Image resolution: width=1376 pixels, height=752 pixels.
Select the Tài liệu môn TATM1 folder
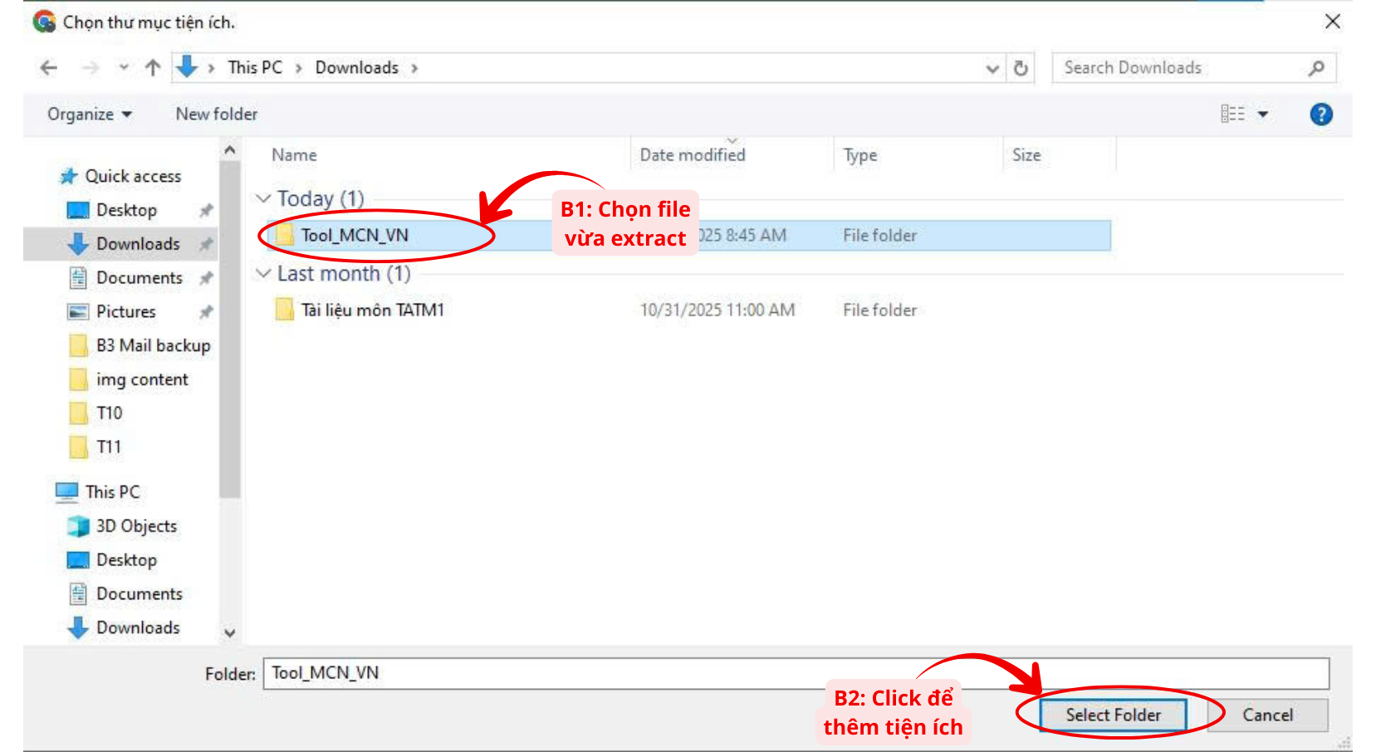[372, 310]
